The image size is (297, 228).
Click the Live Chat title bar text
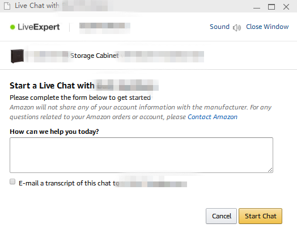pyautogui.click(x=37, y=6)
